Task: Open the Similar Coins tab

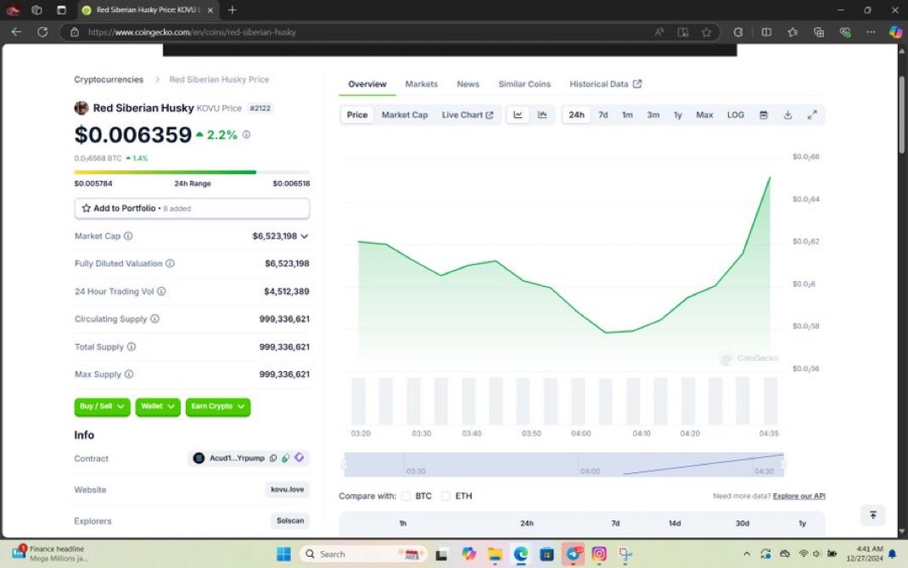Action: 524,84
